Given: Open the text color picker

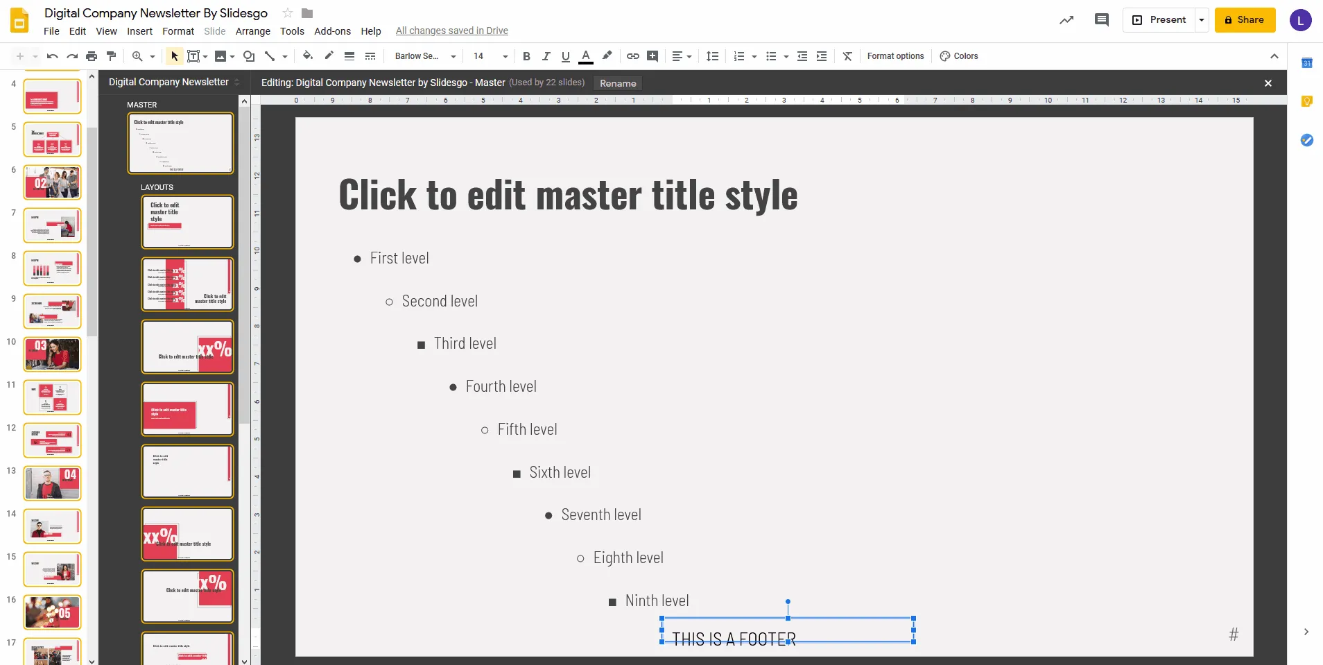Looking at the screenshot, I should point(586,56).
